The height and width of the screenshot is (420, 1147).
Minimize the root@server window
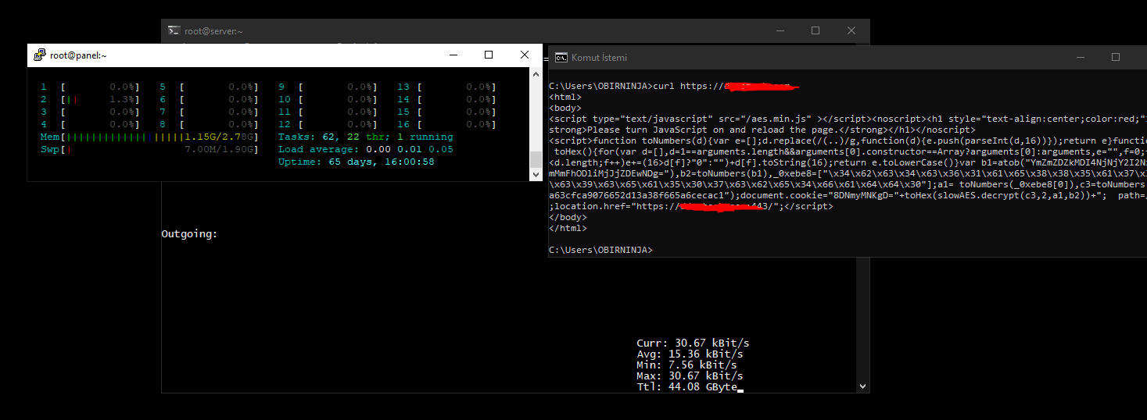pyautogui.click(x=780, y=30)
